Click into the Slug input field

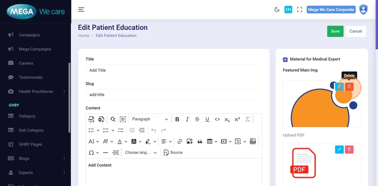(174, 95)
